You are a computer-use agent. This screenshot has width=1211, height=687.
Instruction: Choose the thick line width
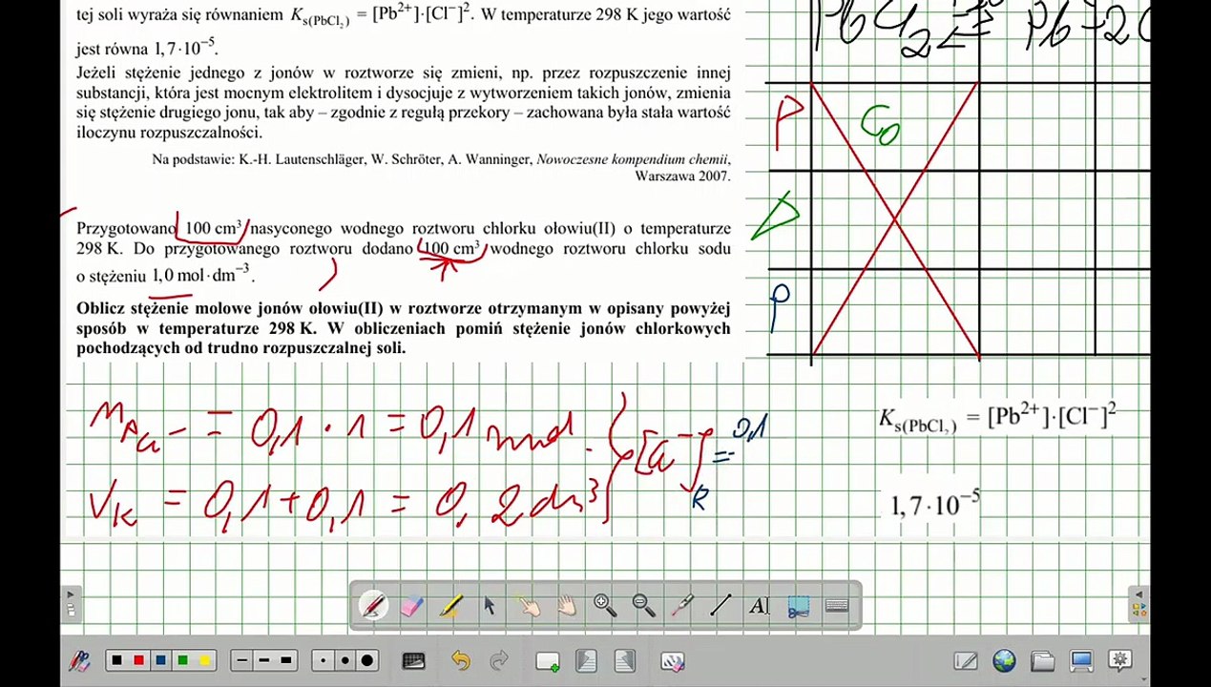[x=286, y=660]
